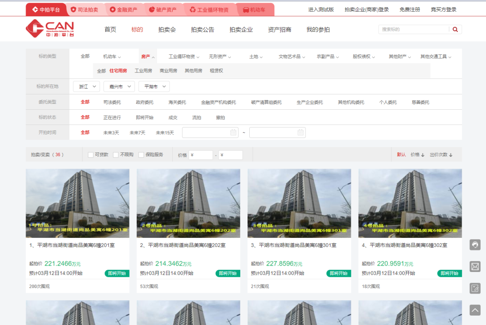The height and width of the screenshot is (325, 486).
Task: Tick the 可贷款 checkbox
Action: click(91, 155)
